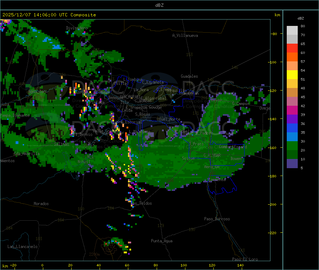Click the -200 km tick on vertical axis
The width and height of the screenshot is (319, 270).
click(x=273, y=204)
